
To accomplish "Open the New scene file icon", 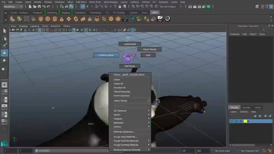I will tap(30, 7).
